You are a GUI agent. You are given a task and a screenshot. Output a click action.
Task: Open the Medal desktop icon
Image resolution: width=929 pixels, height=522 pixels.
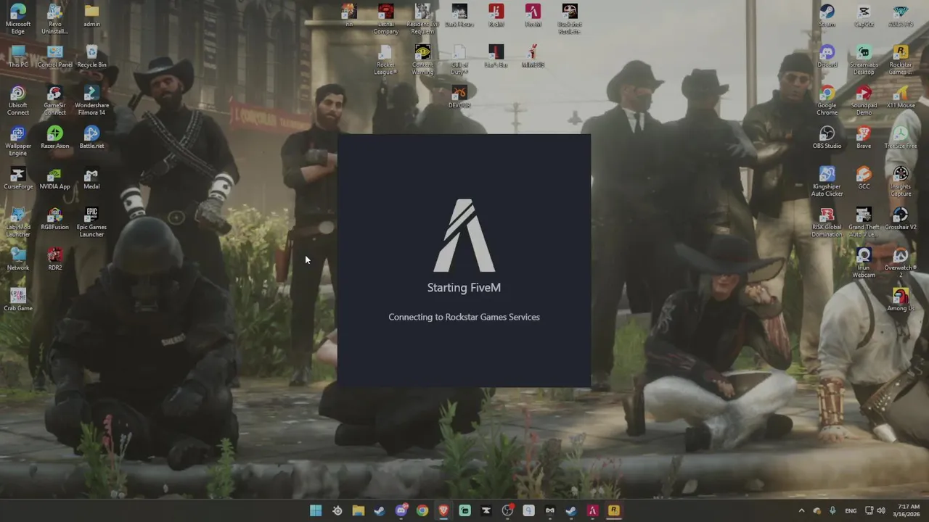[91, 178]
